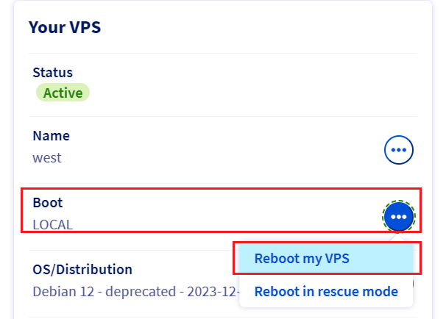Select the Debian 12 distribution text
446x319 pixels.
click(63, 292)
